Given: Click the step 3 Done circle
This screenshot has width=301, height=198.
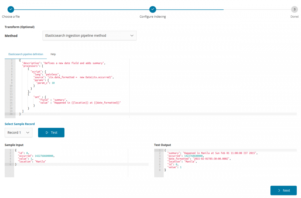Looking at the screenshot, I should pos(294,10).
